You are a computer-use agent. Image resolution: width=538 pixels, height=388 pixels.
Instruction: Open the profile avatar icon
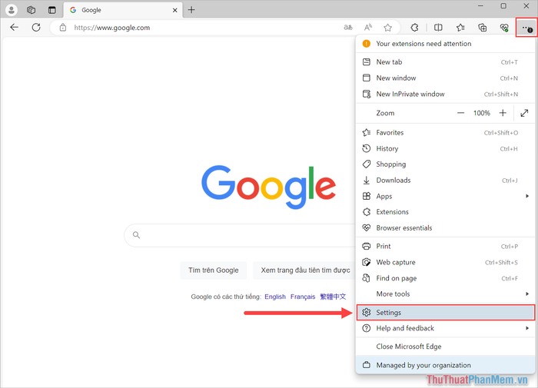(x=12, y=10)
